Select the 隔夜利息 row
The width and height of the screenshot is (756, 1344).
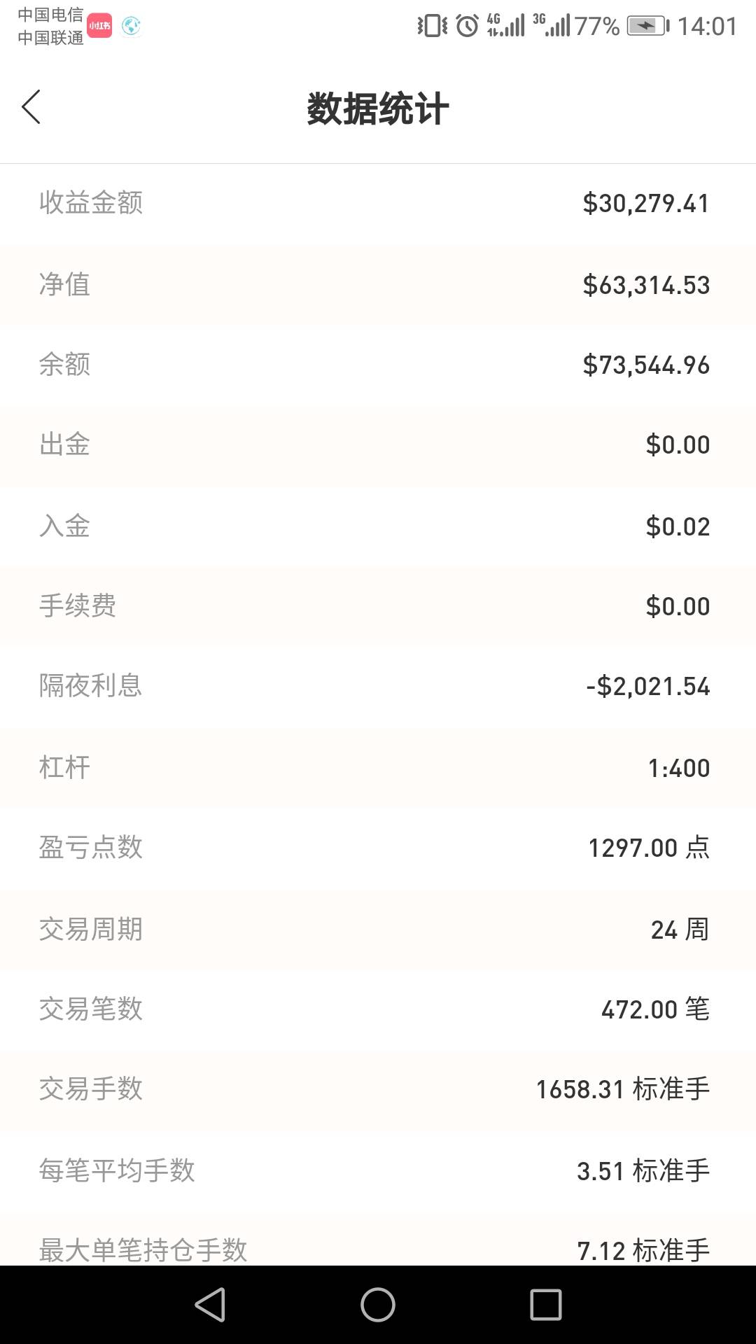[x=378, y=686]
